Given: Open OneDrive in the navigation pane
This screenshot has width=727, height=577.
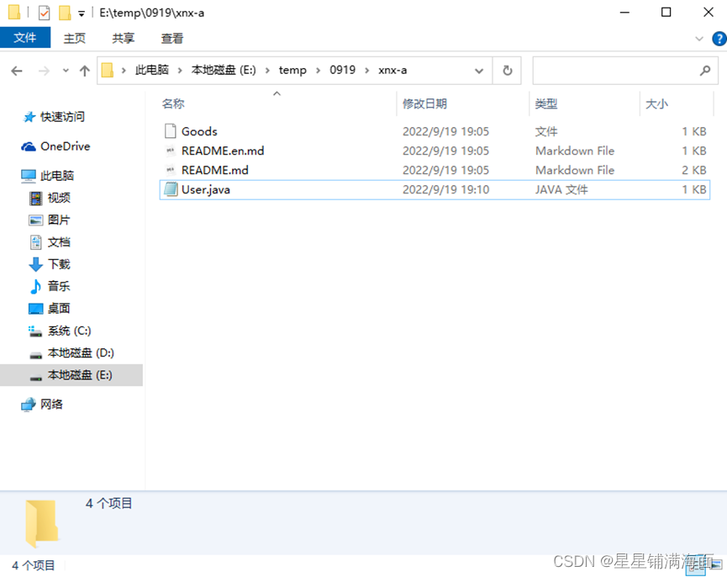Looking at the screenshot, I should point(66,146).
